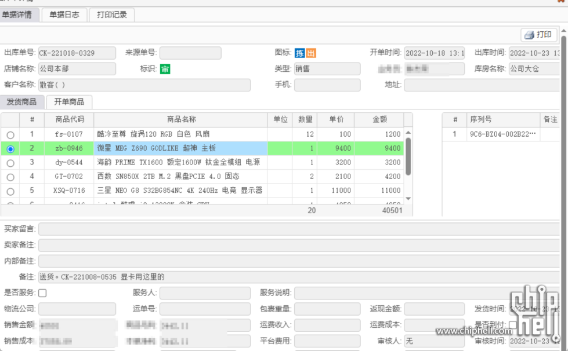Switch to the 开单商品 tab
Screen dimensions: 568x351
pos(68,102)
